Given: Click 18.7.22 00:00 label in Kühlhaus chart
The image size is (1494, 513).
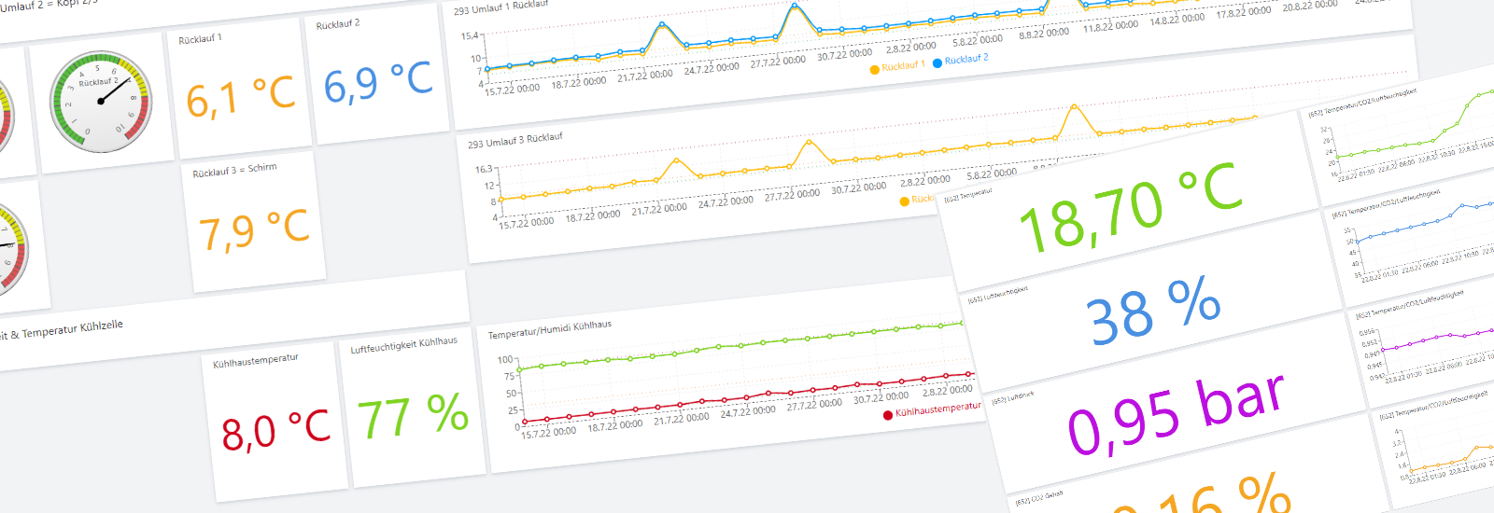Looking at the screenshot, I should (x=614, y=426).
